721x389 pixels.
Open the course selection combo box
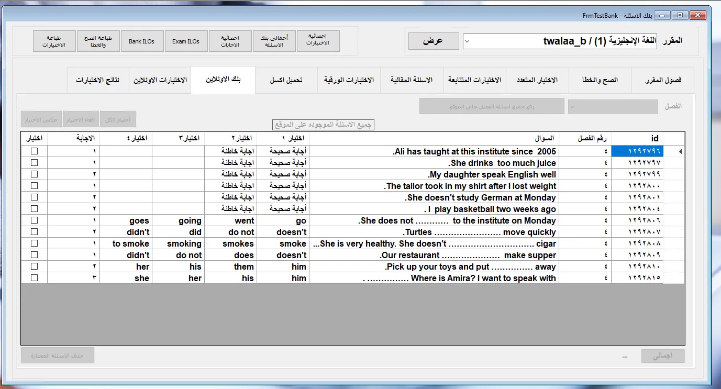click(560, 41)
